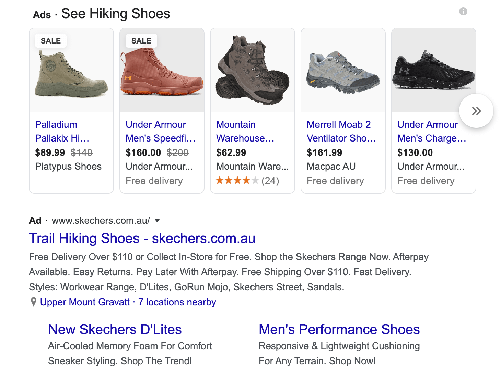The image size is (501, 379).
Task: Open the red Under Armour boot image
Action: [x=162, y=70]
